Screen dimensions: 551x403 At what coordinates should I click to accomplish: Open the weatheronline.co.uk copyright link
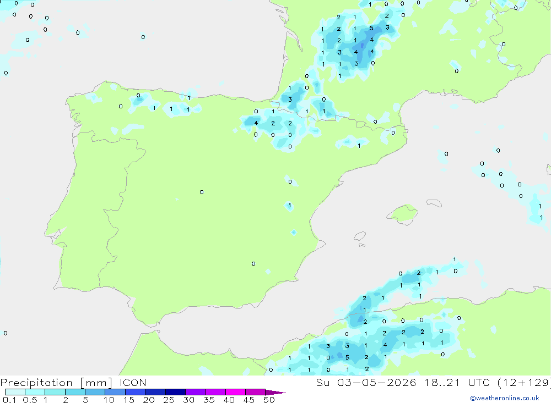point(505,398)
